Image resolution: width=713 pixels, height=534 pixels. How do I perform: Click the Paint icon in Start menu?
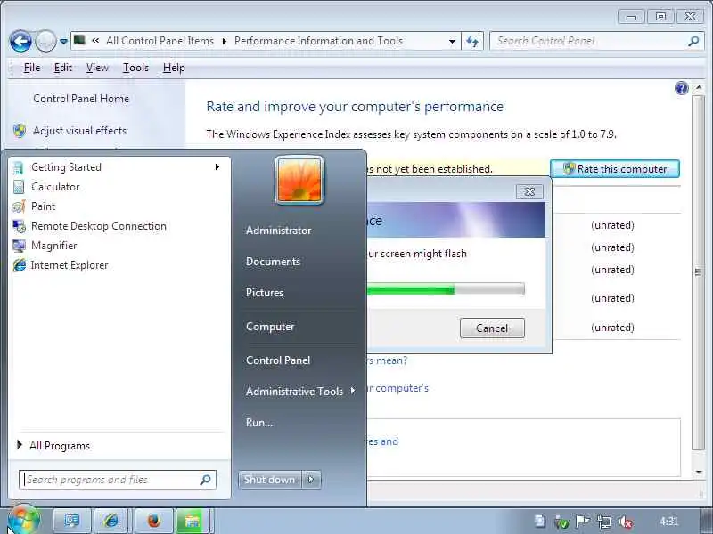pos(18,206)
